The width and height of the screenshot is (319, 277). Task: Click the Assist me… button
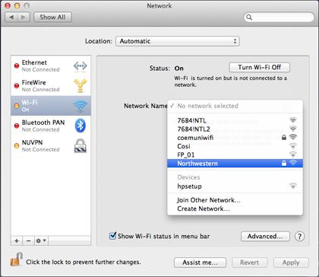pyautogui.click(x=200, y=263)
